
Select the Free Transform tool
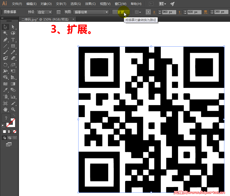(x=13, y=71)
